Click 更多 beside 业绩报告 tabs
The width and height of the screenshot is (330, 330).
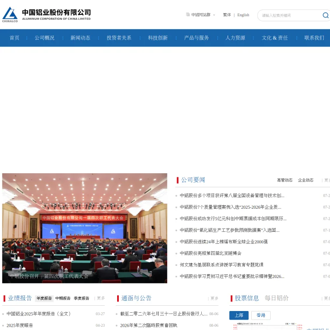click(x=101, y=298)
